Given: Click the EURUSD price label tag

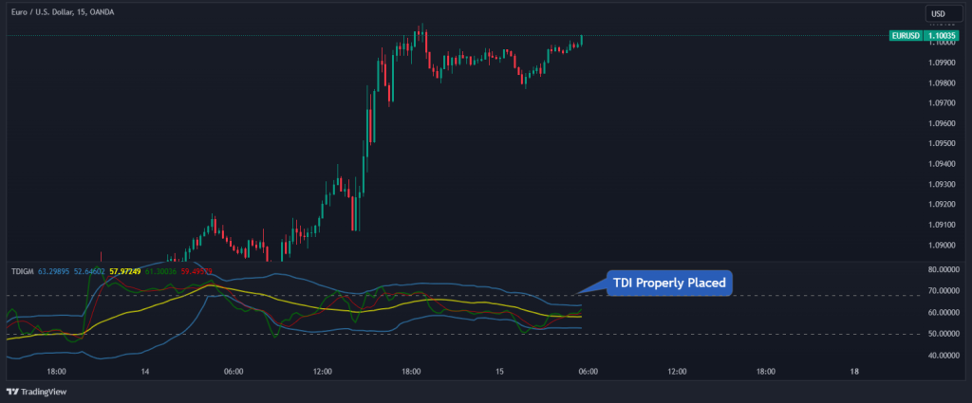Looking at the screenshot, I should [906, 36].
